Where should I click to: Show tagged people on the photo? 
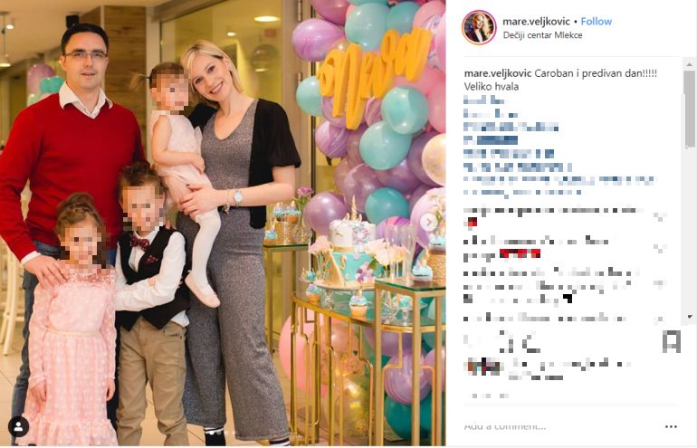click(x=18, y=426)
